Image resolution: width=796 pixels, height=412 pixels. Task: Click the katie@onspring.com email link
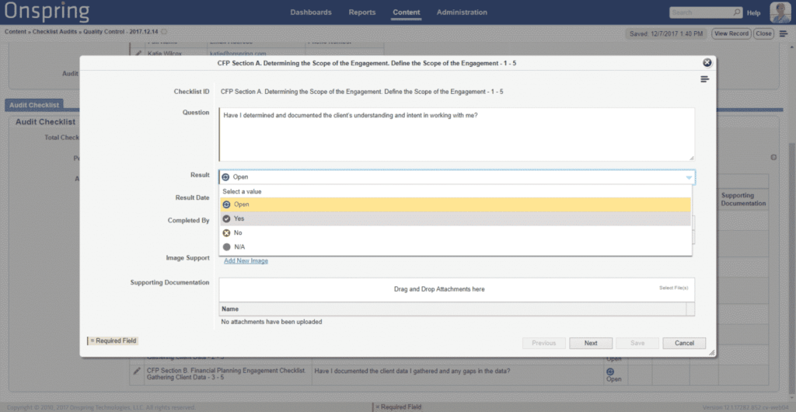[x=238, y=54]
